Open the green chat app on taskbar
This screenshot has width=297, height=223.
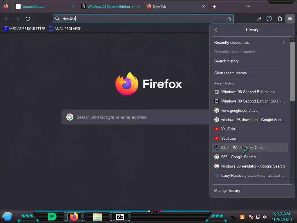[x=52, y=217]
